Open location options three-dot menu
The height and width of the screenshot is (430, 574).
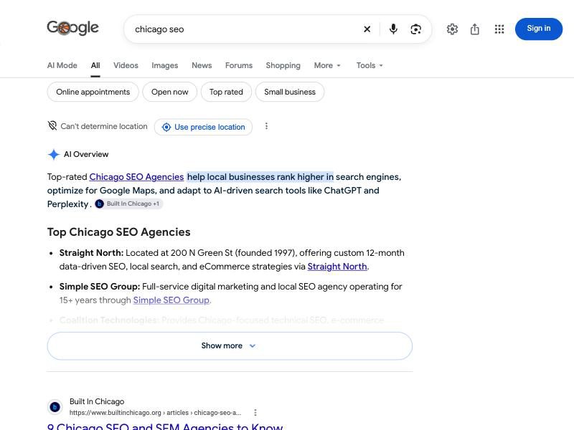(266, 126)
